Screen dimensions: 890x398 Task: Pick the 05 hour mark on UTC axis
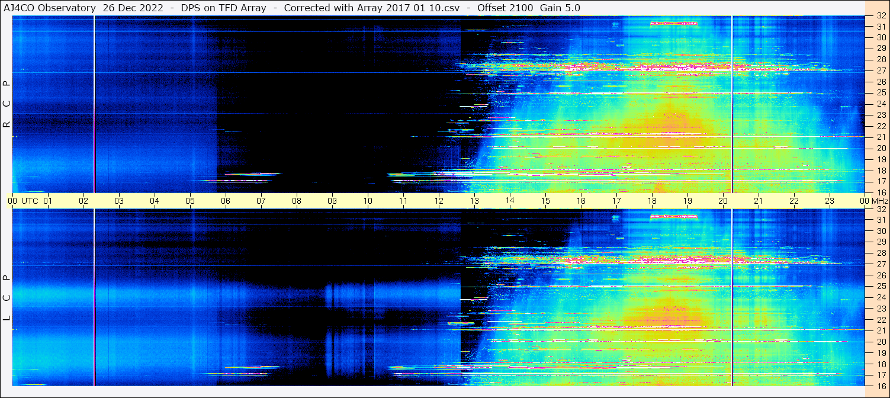point(190,201)
